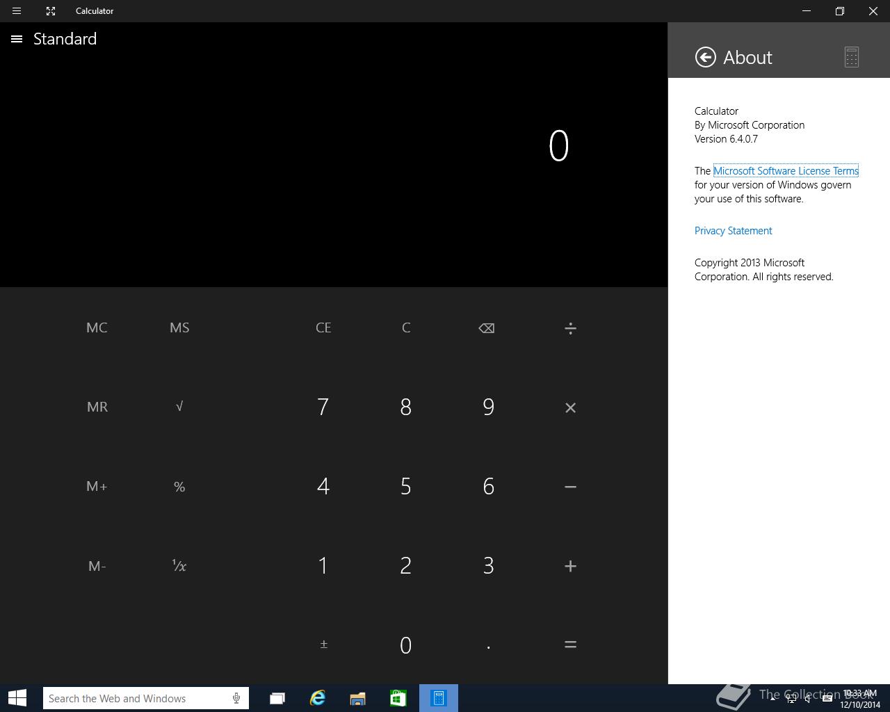Screen dimensions: 890x712
Task: Hit the backspace key on the keypad
Action: click(x=487, y=328)
